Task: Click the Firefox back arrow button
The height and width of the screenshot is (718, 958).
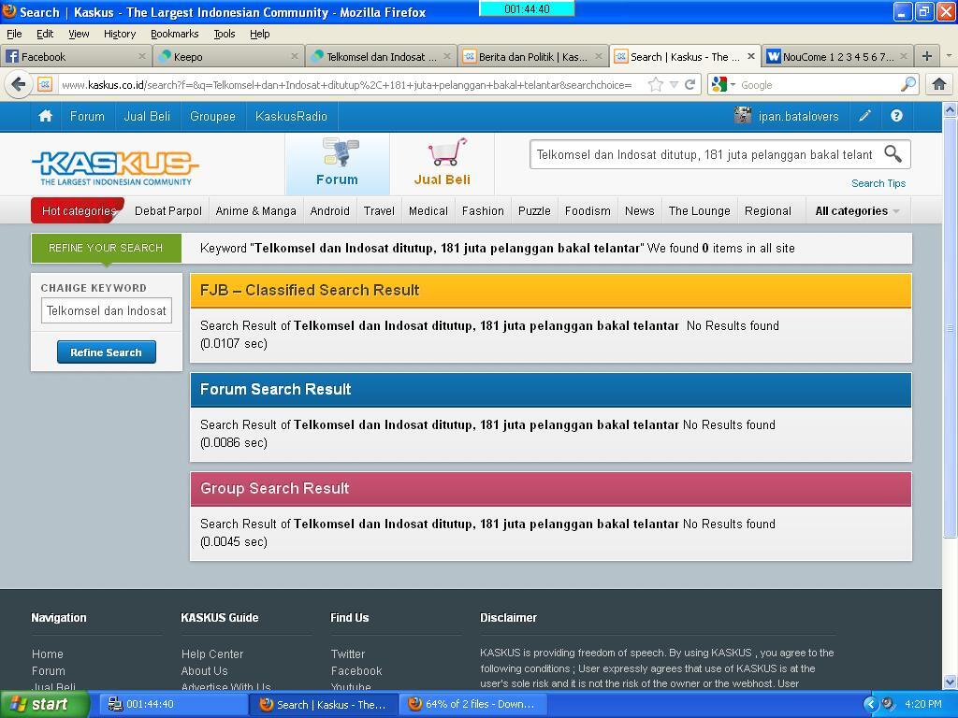Action: [19, 84]
